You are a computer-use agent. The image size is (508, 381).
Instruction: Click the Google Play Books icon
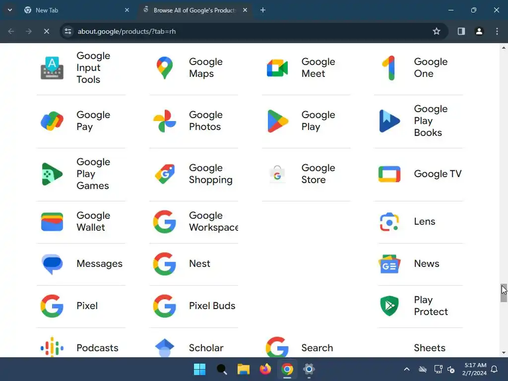pyautogui.click(x=389, y=121)
